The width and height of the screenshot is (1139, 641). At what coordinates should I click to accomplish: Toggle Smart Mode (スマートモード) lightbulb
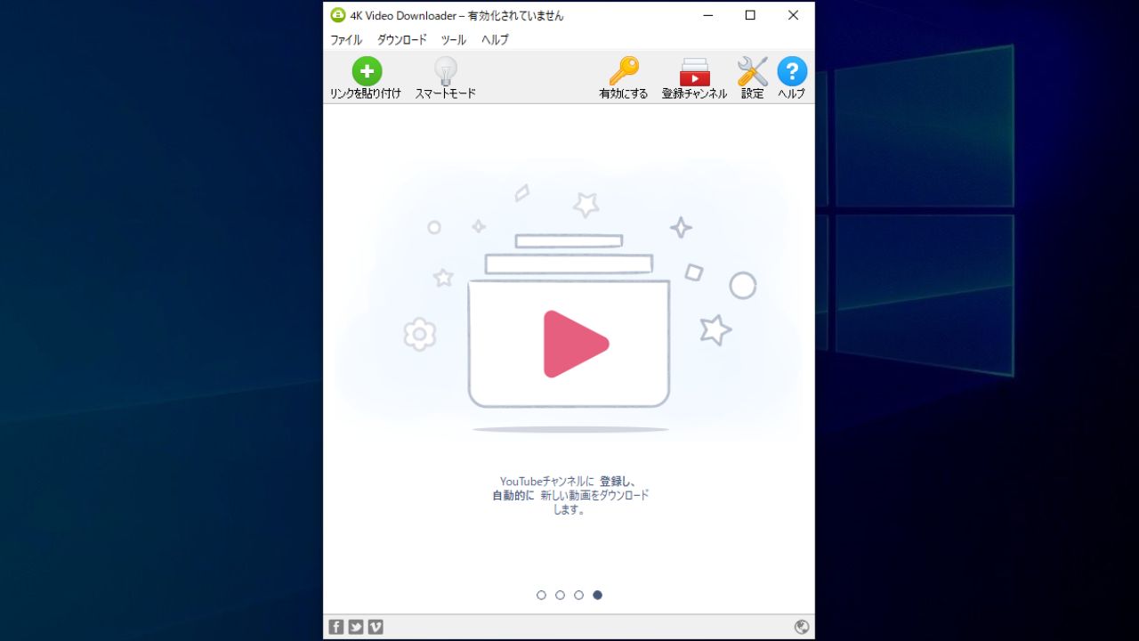click(445, 71)
